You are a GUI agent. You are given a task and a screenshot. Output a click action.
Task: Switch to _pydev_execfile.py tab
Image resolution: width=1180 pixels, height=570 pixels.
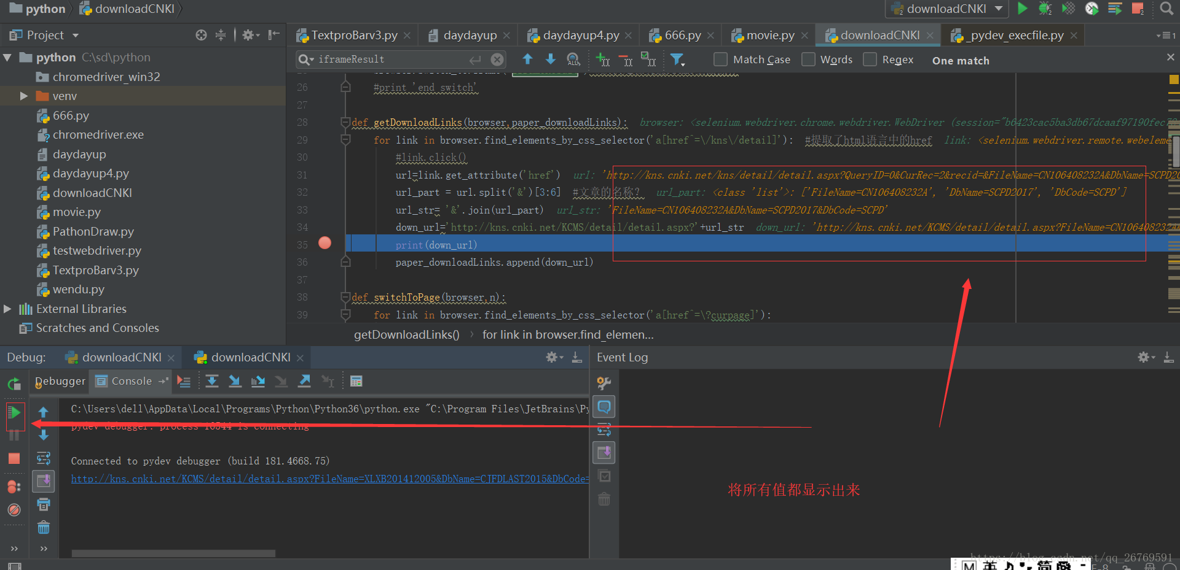pyautogui.click(x=1015, y=35)
